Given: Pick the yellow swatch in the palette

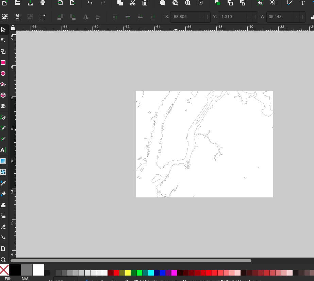Looking at the screenshot, I should [128, 273].
